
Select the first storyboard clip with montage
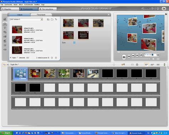point(20,73)
